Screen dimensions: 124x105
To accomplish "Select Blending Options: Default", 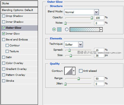I will tap(19, 10).
